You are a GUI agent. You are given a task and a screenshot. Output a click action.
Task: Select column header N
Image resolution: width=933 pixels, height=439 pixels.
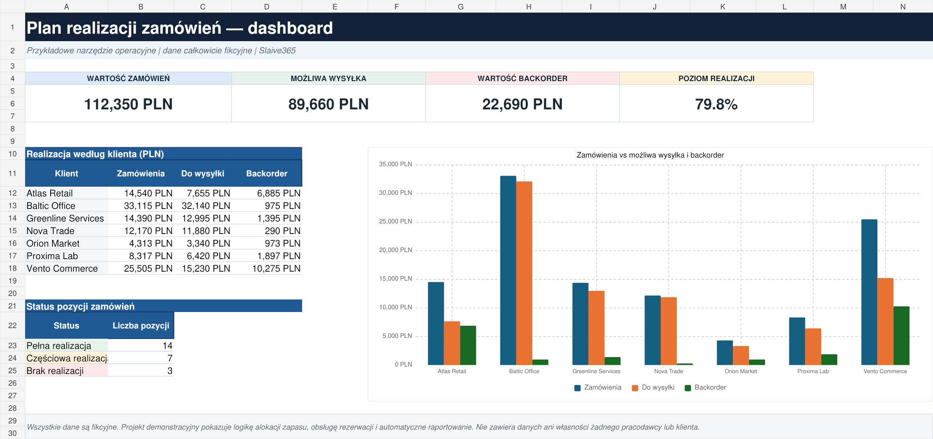pos(903,6)
